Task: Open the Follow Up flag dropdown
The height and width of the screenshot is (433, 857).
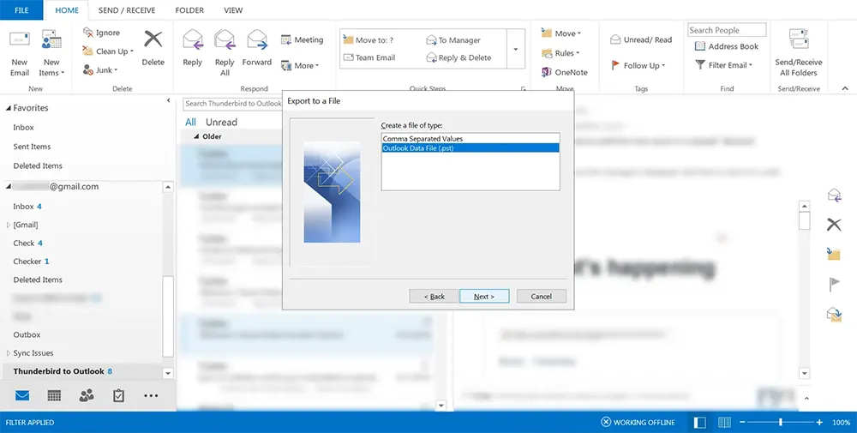Action: tap(638, 66)
